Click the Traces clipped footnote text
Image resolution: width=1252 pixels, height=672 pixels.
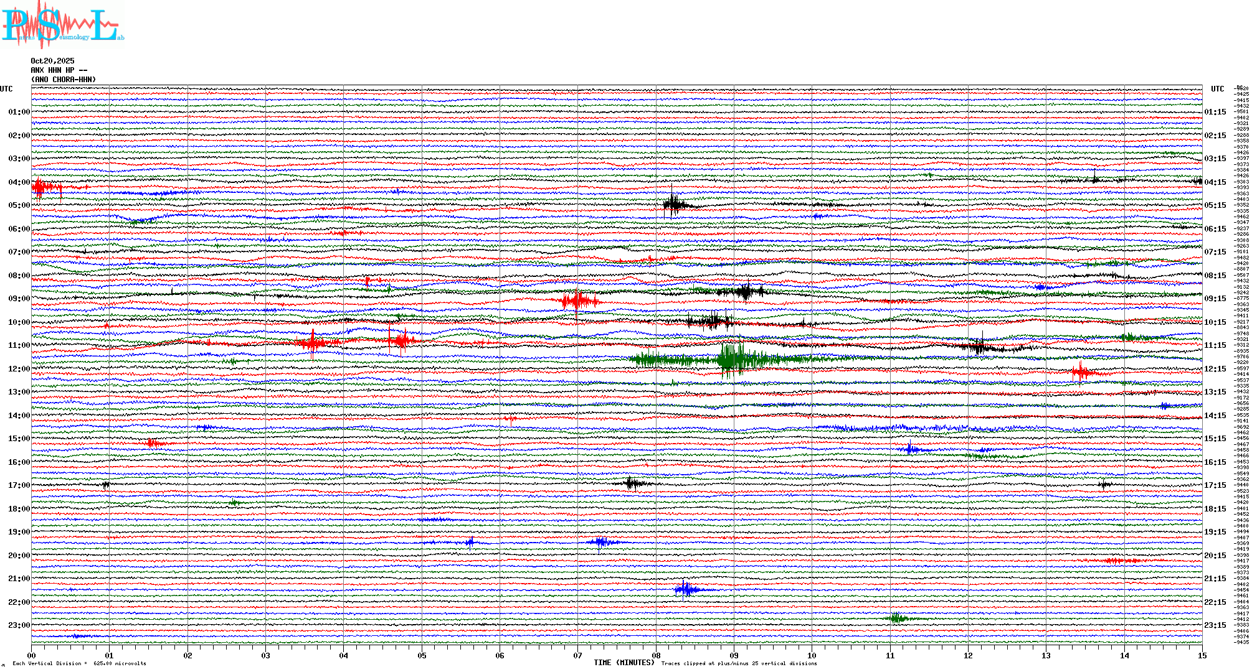coord(739,664)
